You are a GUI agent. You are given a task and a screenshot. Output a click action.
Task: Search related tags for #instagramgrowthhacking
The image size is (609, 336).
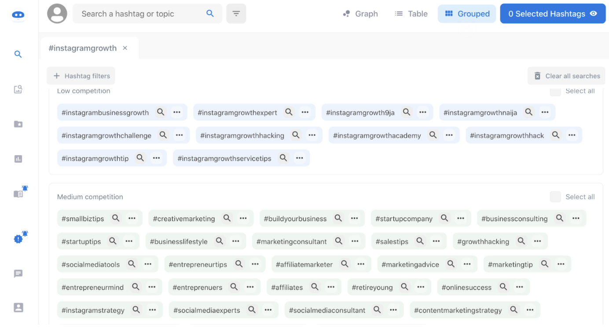(x=296, y=135)
